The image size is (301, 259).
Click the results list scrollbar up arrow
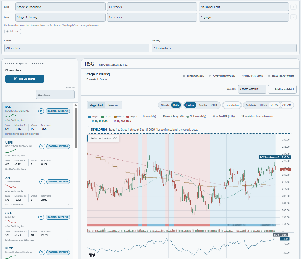[x=76, y=105]
